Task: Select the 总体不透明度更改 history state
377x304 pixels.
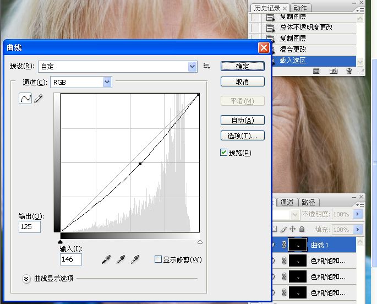Action: 306,28
